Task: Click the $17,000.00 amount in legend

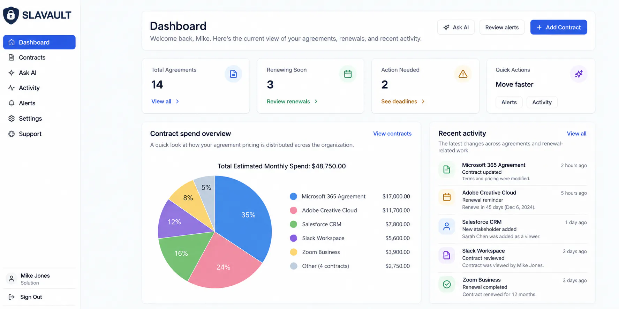Action: [x=396, y=196]
